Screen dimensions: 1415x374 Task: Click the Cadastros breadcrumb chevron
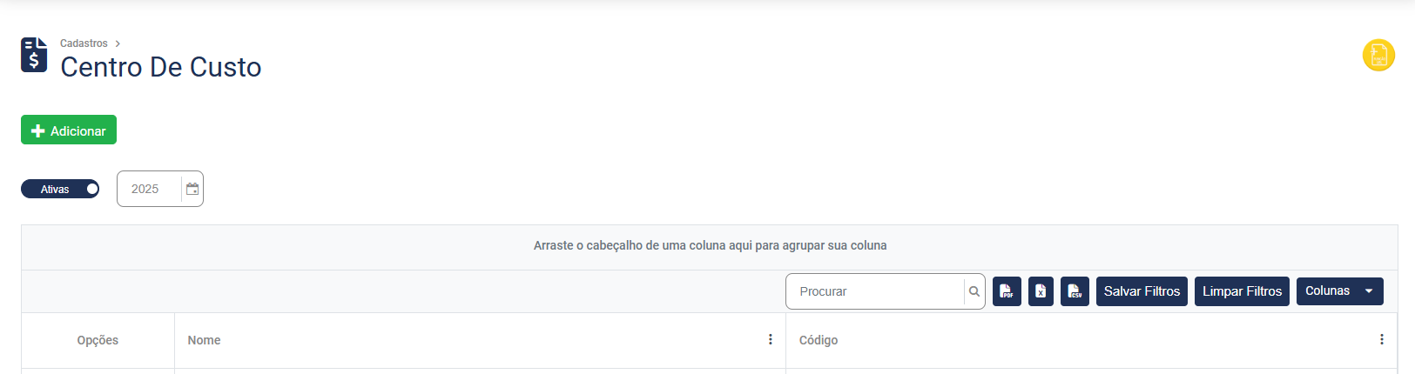click(118, 43)
